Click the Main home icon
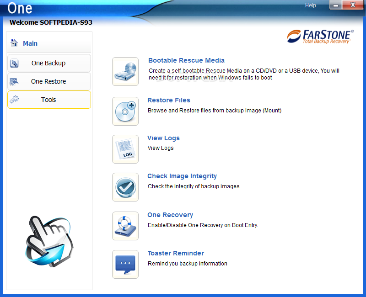This screenshot has width=366, height=297. (14, 43)
